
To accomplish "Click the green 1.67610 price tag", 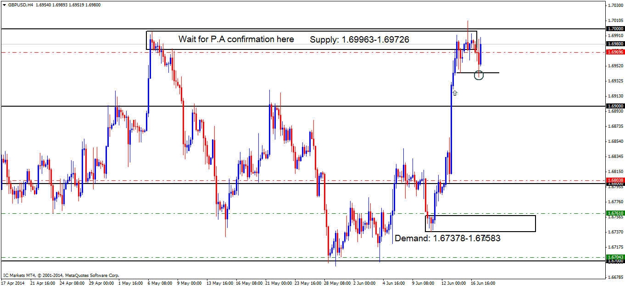I will point(615,213).
